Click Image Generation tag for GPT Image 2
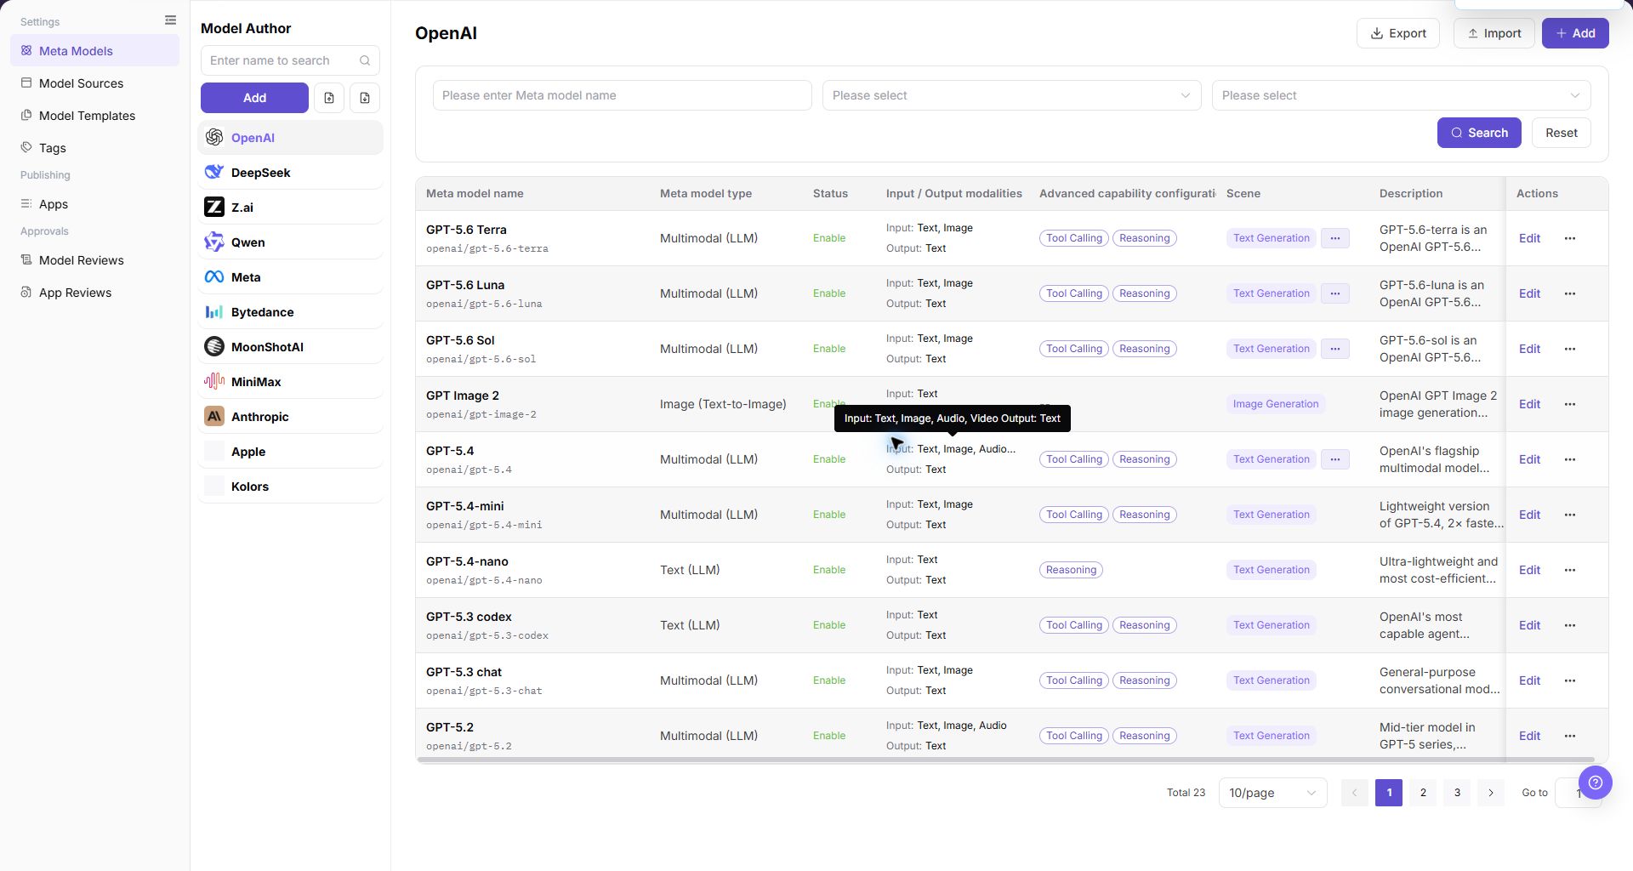 click(1276, 404)
